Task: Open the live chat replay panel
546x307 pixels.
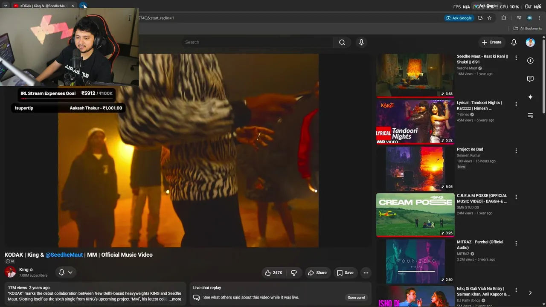Action: [x=356, y=298]
